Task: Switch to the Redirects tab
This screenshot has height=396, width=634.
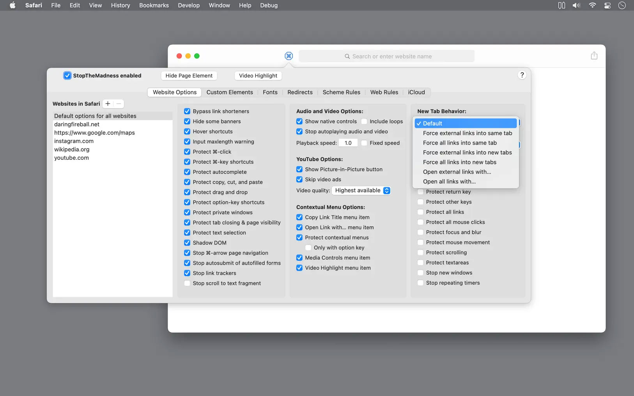Action: click(300, 92)
